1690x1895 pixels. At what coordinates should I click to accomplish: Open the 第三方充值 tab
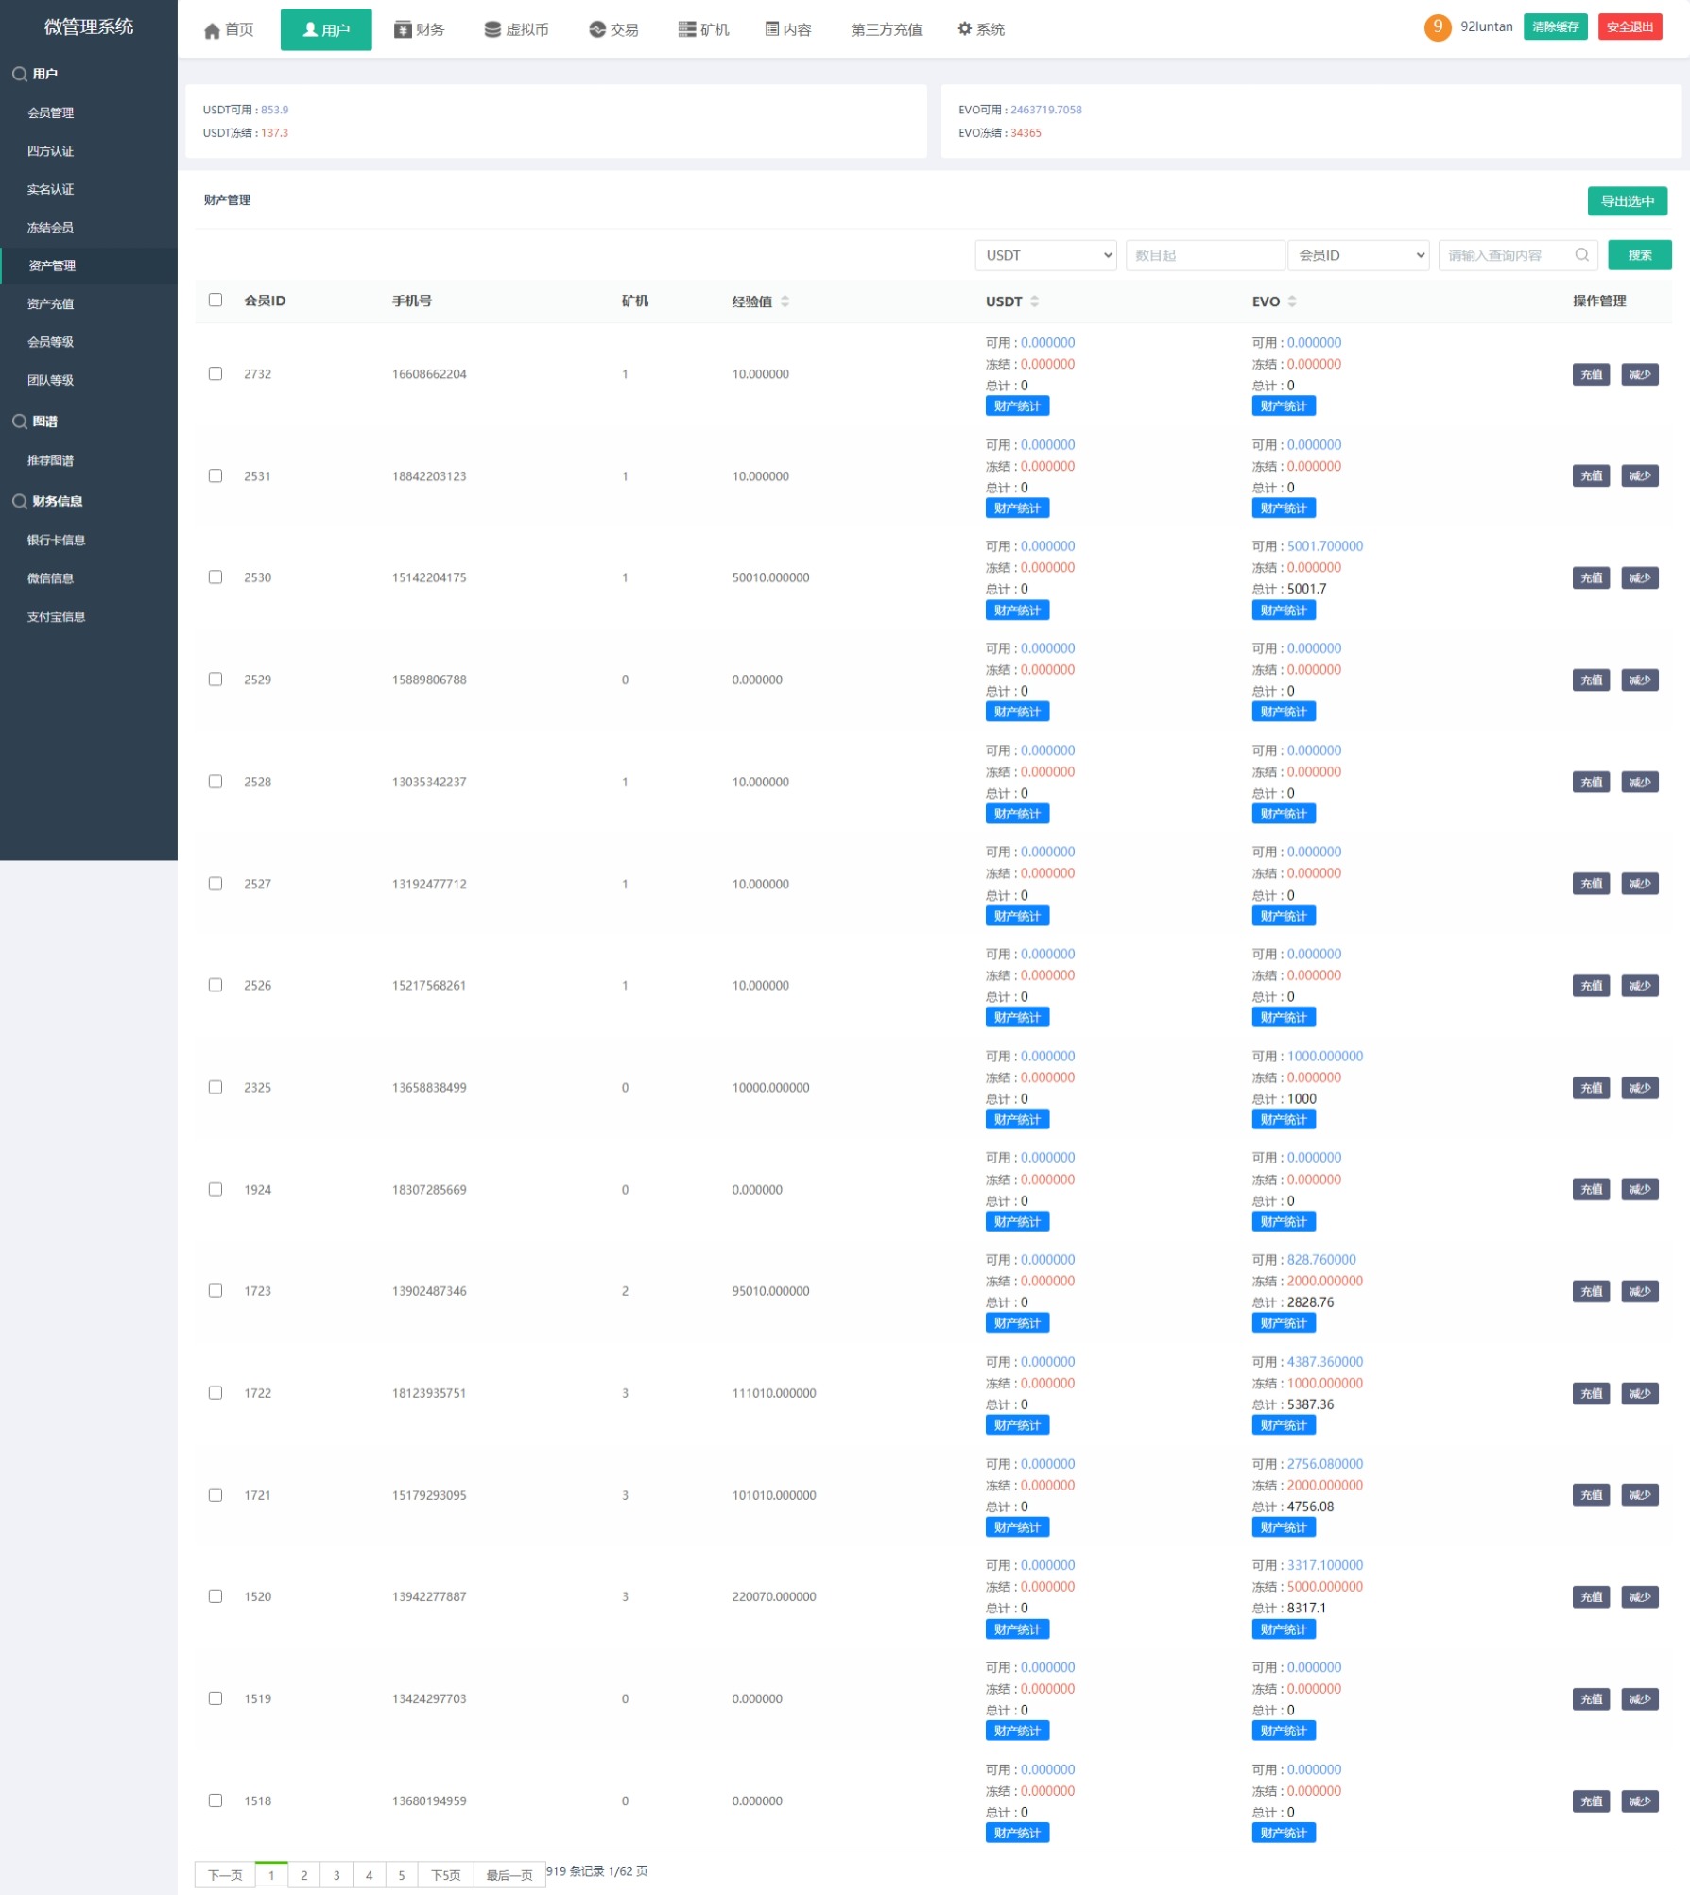pyautogui.click(x=886, y=29)
